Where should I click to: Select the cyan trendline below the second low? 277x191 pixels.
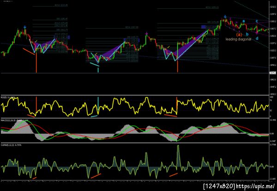point(95,65)
